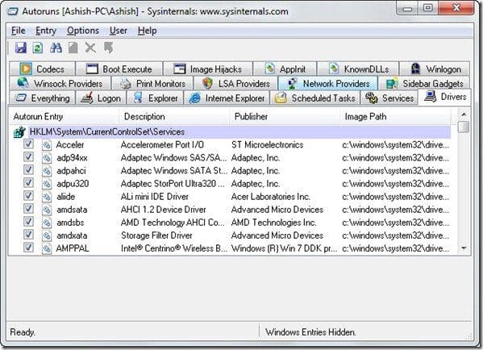Click the driver file icon for Acceler
The height and width of the screenshot is (350, 483).
pyautogui.click(x=47, y=145)
